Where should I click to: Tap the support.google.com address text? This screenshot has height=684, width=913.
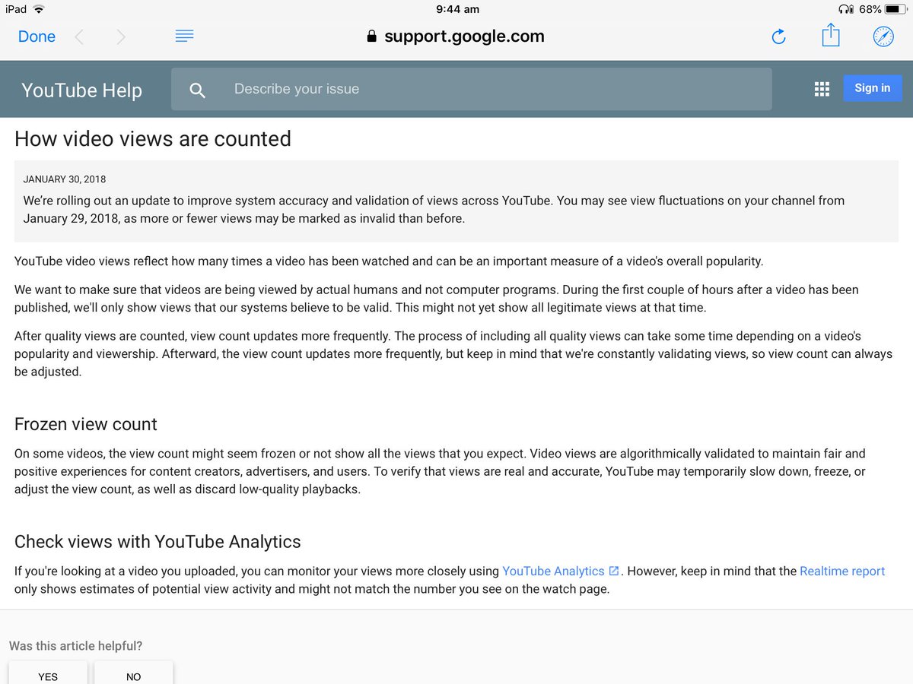(x=464, y=36)
